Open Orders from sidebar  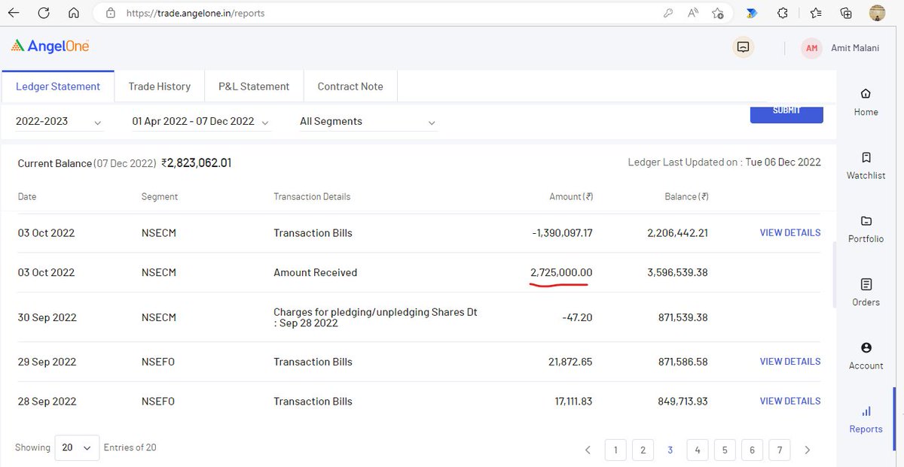click(866, 293)
